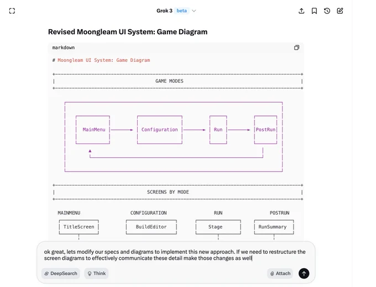376x287 pixels.
Task: Click the CONFIGURATION column label
Action: pos(148,213)
